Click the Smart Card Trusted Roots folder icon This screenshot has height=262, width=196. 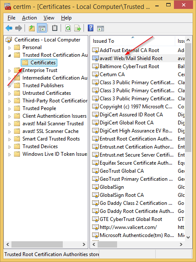click(17, 139)
